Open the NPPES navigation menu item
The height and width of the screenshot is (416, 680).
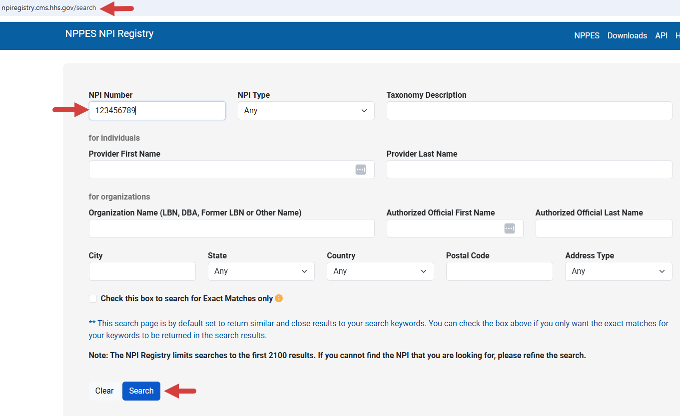pyautogui.click(x=587, y=35)
